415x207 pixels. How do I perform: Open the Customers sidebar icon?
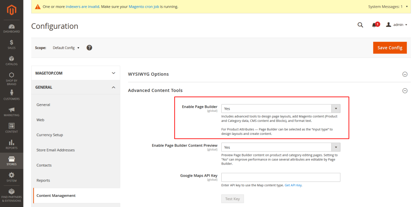coord(11,95)
